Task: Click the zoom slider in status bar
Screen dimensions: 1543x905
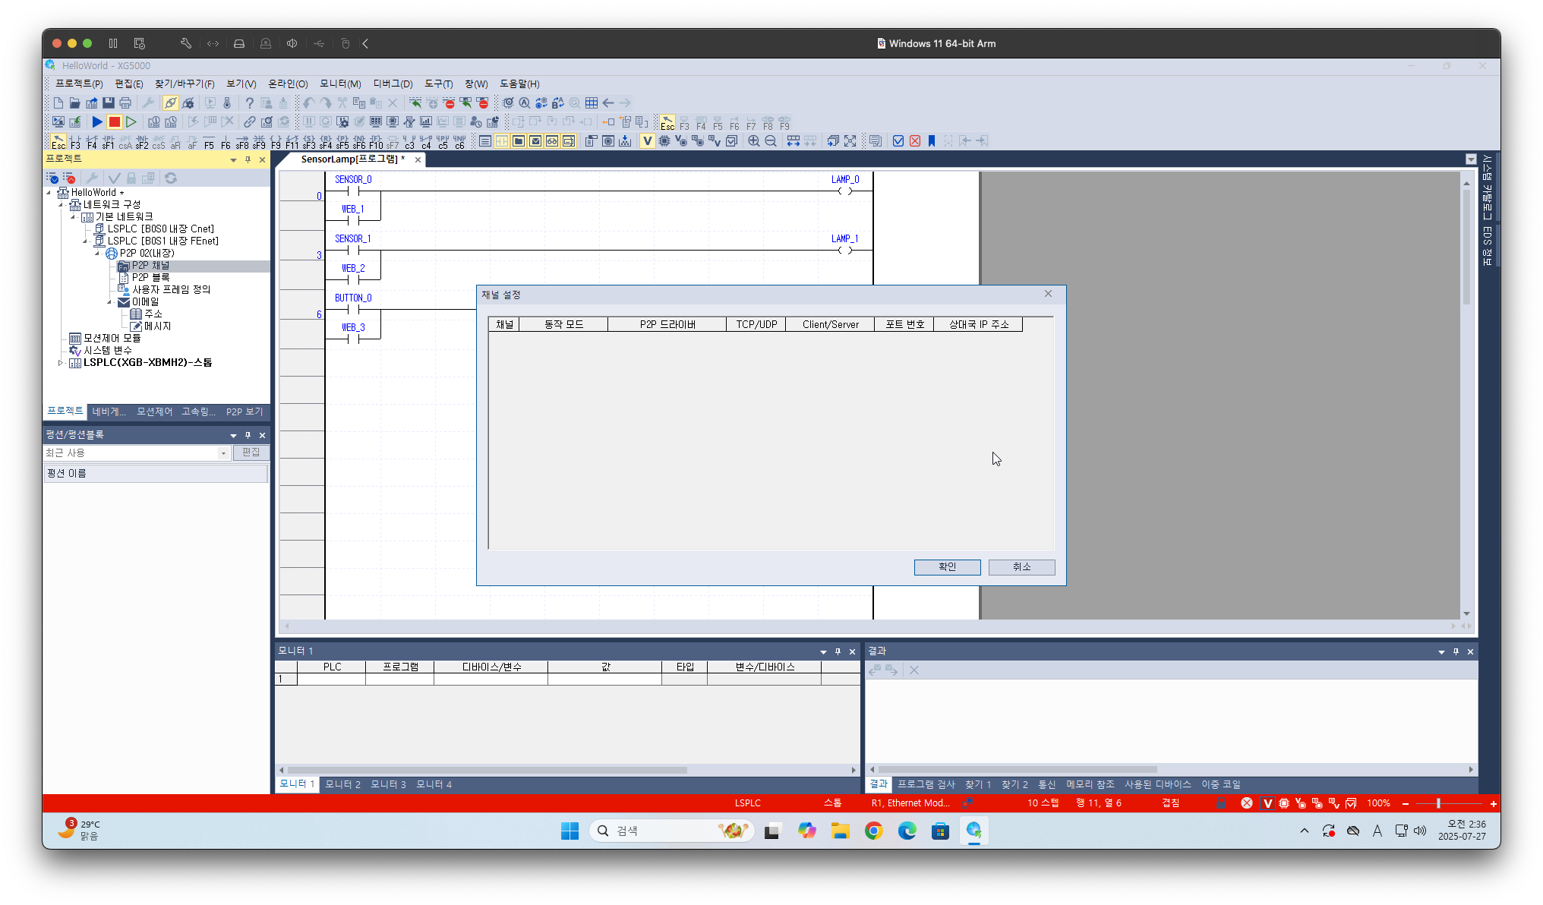Action: point(1437,803)
